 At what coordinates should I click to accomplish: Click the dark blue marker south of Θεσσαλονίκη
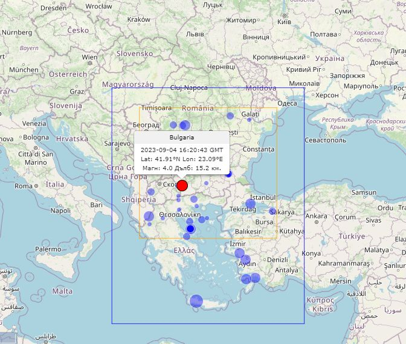(x=190, y=229)
